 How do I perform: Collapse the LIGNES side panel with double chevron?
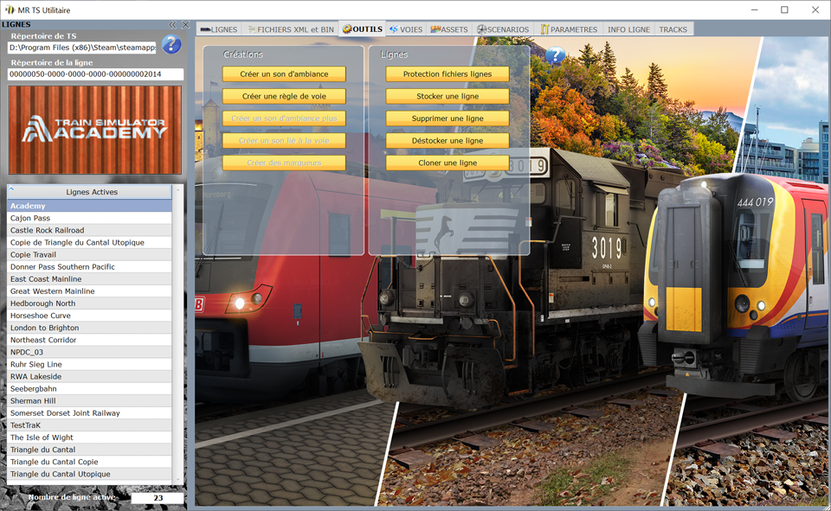pos(172,24)
